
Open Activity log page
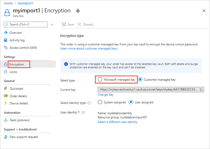point(17,40)
